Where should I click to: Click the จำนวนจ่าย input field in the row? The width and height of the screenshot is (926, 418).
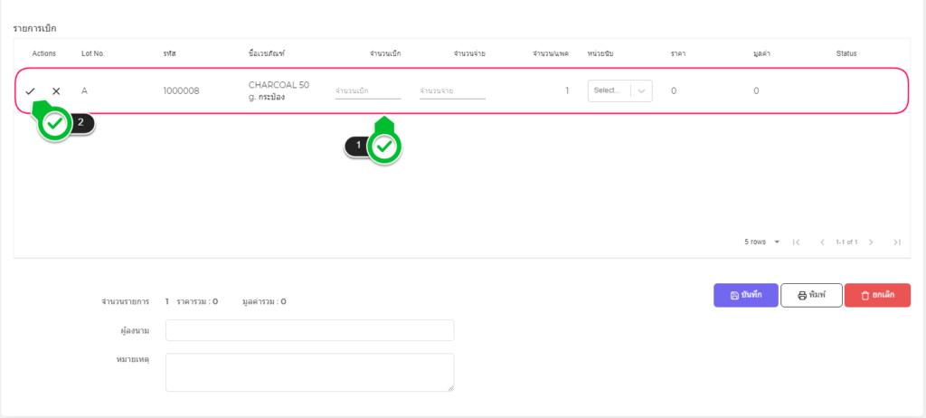point(452,91)
